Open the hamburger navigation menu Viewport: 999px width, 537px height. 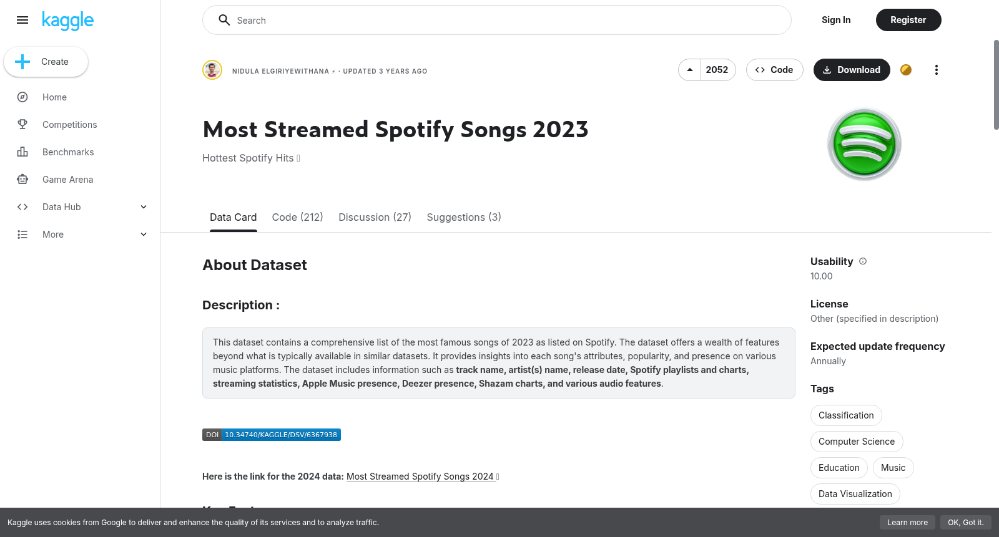click(x=22, y=20)
